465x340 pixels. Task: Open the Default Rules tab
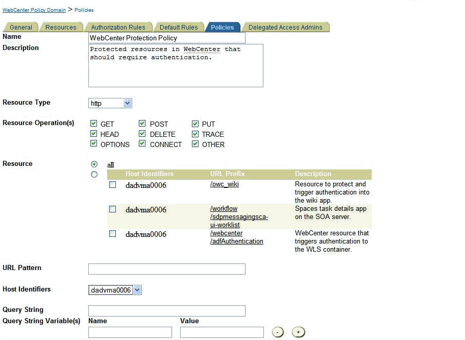tap(179, 27)
